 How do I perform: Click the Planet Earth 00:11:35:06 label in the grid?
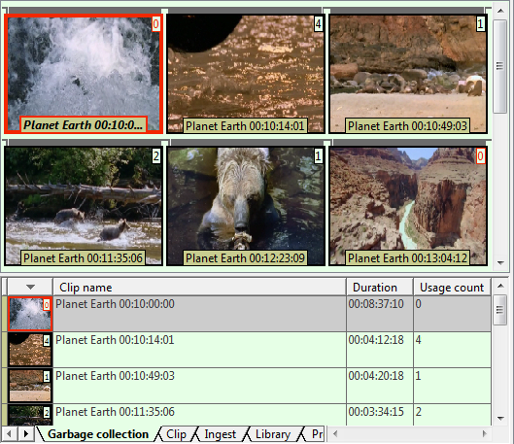pos(83,258)
